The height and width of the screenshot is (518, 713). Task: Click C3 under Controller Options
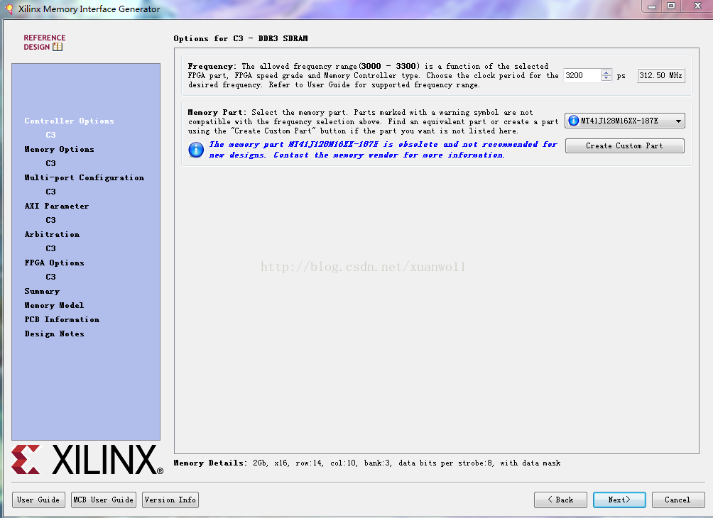[x=50, y=135]
